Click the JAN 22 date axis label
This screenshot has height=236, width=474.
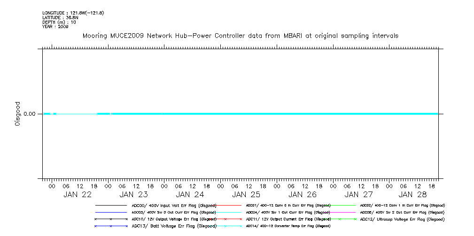[78, 194]
